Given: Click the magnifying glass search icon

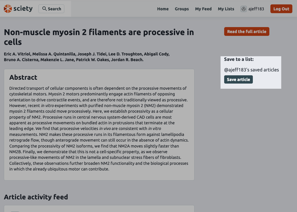Looking at the screenshot, I should point(44,9).
